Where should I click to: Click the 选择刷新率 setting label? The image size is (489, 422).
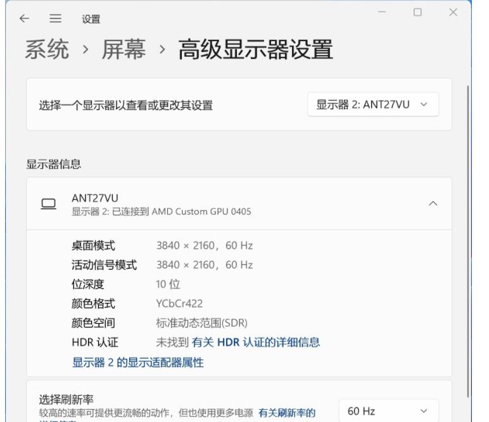(x=66, y=399)
